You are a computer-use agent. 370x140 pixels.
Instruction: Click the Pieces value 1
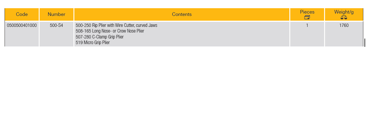307,26
